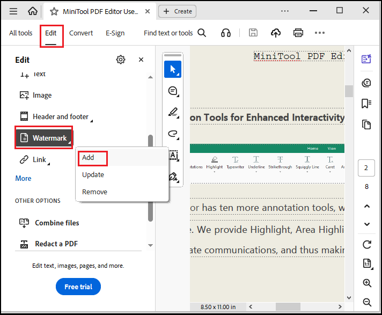Rotate the page clockwise icon
Viewport: 382px width, 315px height.
367,244
